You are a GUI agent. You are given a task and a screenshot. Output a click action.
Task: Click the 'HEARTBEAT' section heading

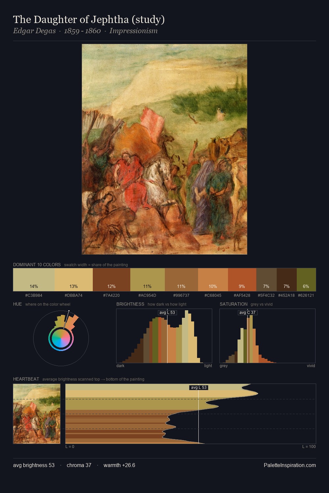(26, 379)
